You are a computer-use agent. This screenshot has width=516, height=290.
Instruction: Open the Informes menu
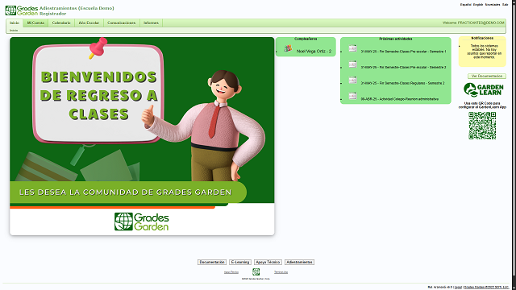tap(151, 23)
